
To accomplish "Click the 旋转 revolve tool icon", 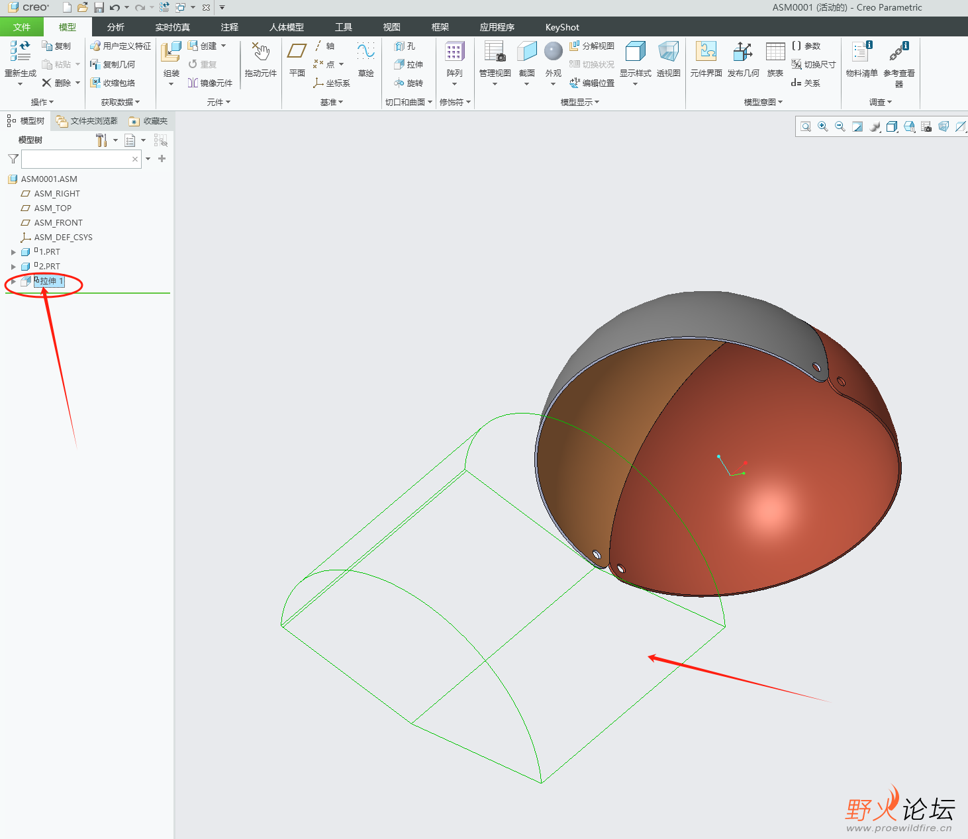I will click(399, 83).
